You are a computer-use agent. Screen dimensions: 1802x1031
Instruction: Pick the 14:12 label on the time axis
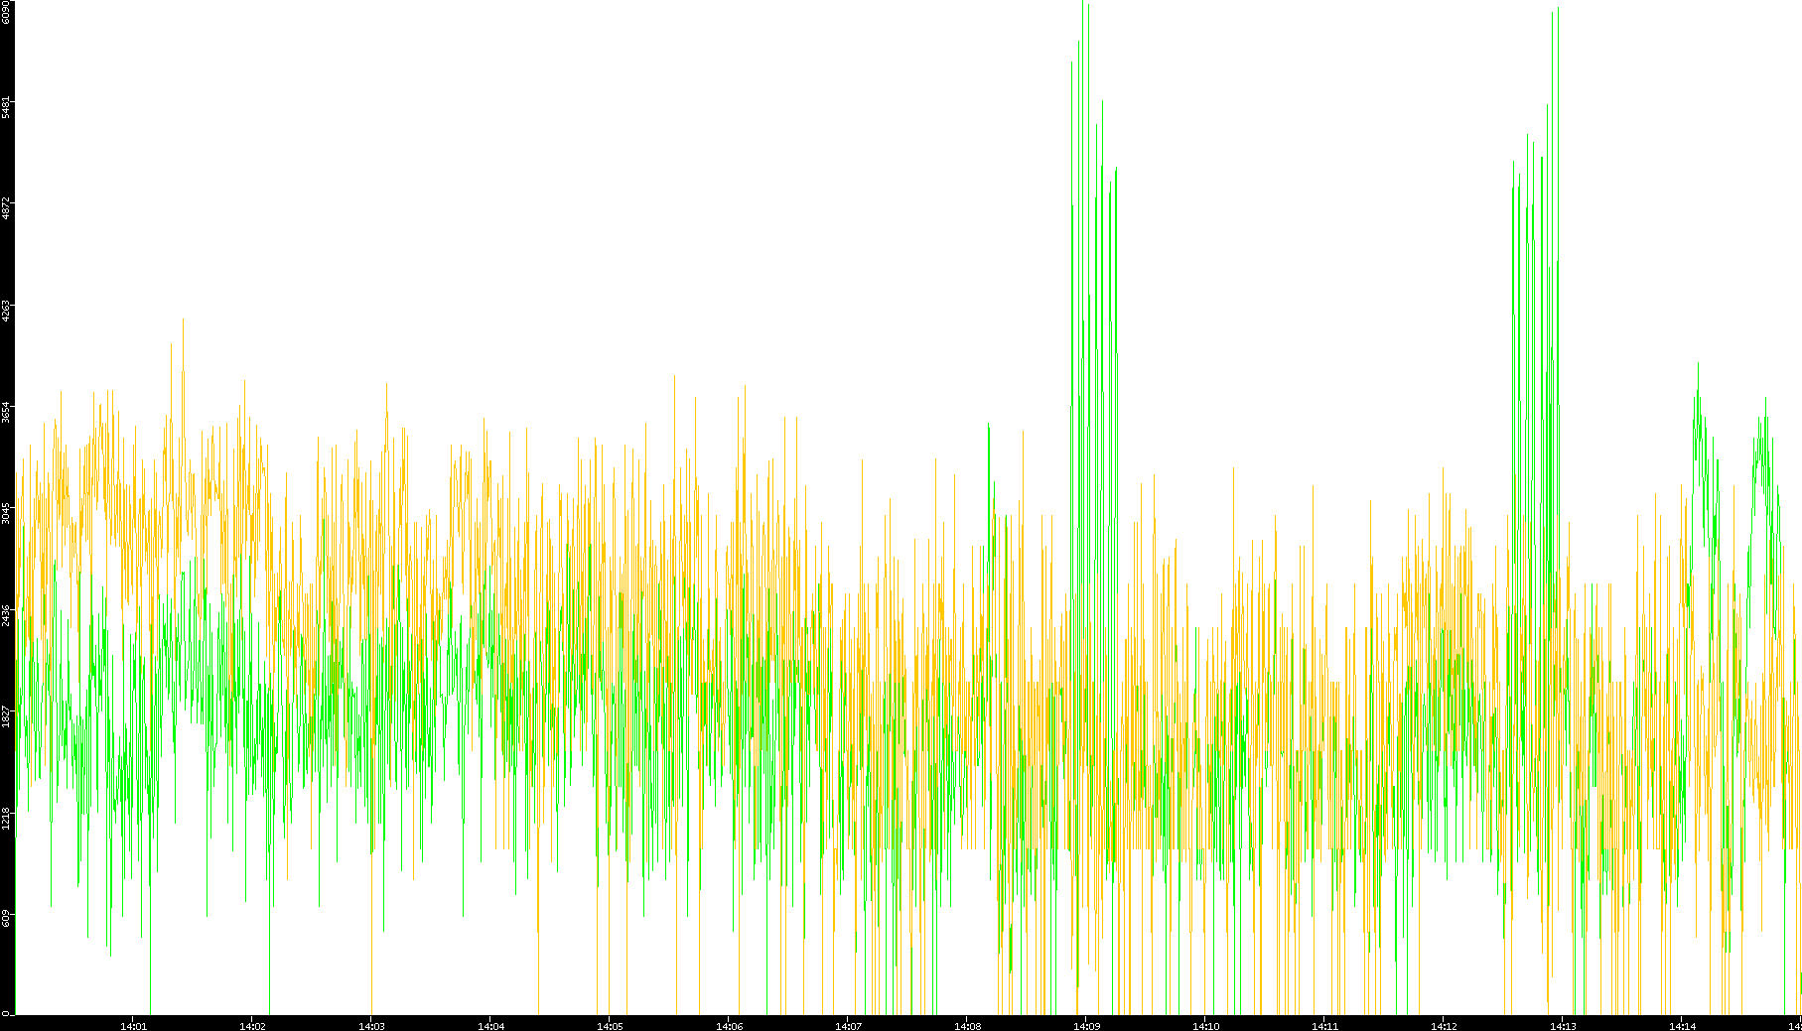tap(1444, 1025)
